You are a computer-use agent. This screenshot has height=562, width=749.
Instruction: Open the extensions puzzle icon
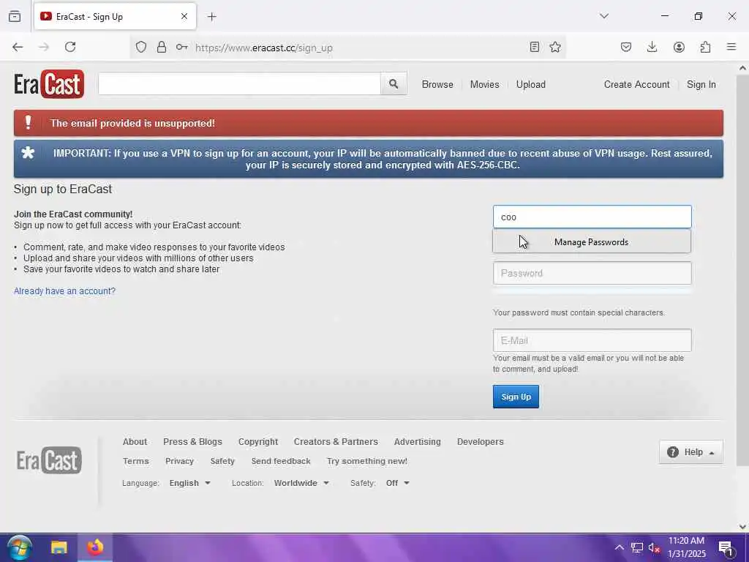(705, 47)
